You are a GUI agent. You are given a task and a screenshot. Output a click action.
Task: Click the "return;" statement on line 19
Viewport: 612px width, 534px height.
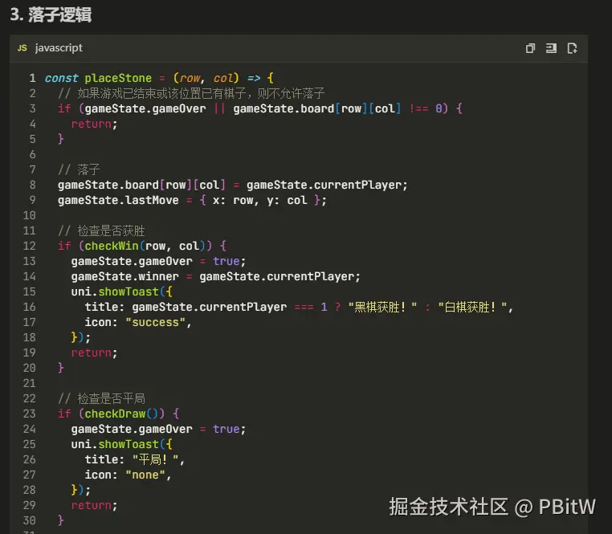pyautogui.click(x=94, y=353)
